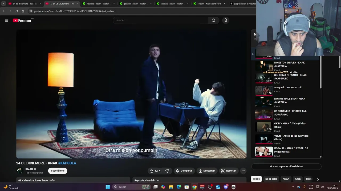Open the YouTube guide hamburger menu

pos(6,20)
